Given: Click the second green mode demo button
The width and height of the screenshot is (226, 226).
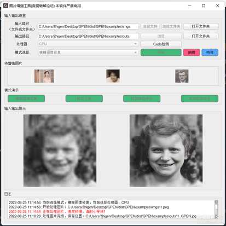Looking at the screenshot, I should coord(84,98).
